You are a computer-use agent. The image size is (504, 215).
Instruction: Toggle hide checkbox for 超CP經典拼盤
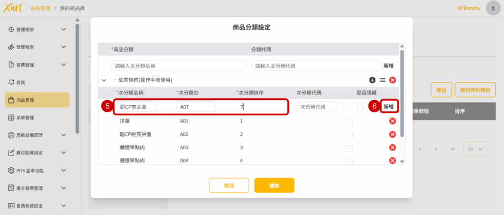click(349, 135)
